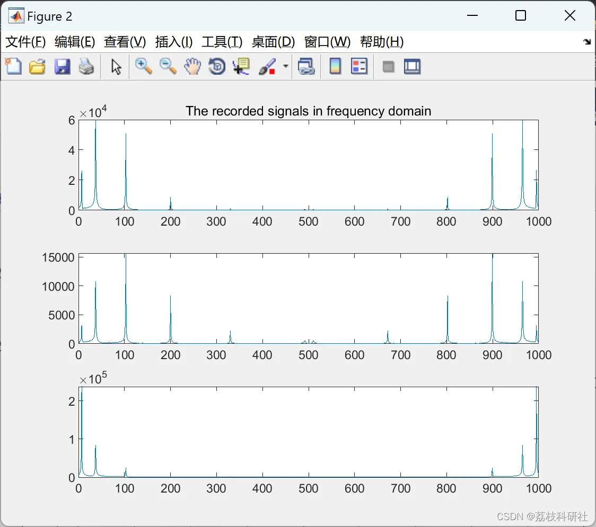596x527 pixels.
Task: Insert a legend with the toolbar icon
Action: pos(359,66)
